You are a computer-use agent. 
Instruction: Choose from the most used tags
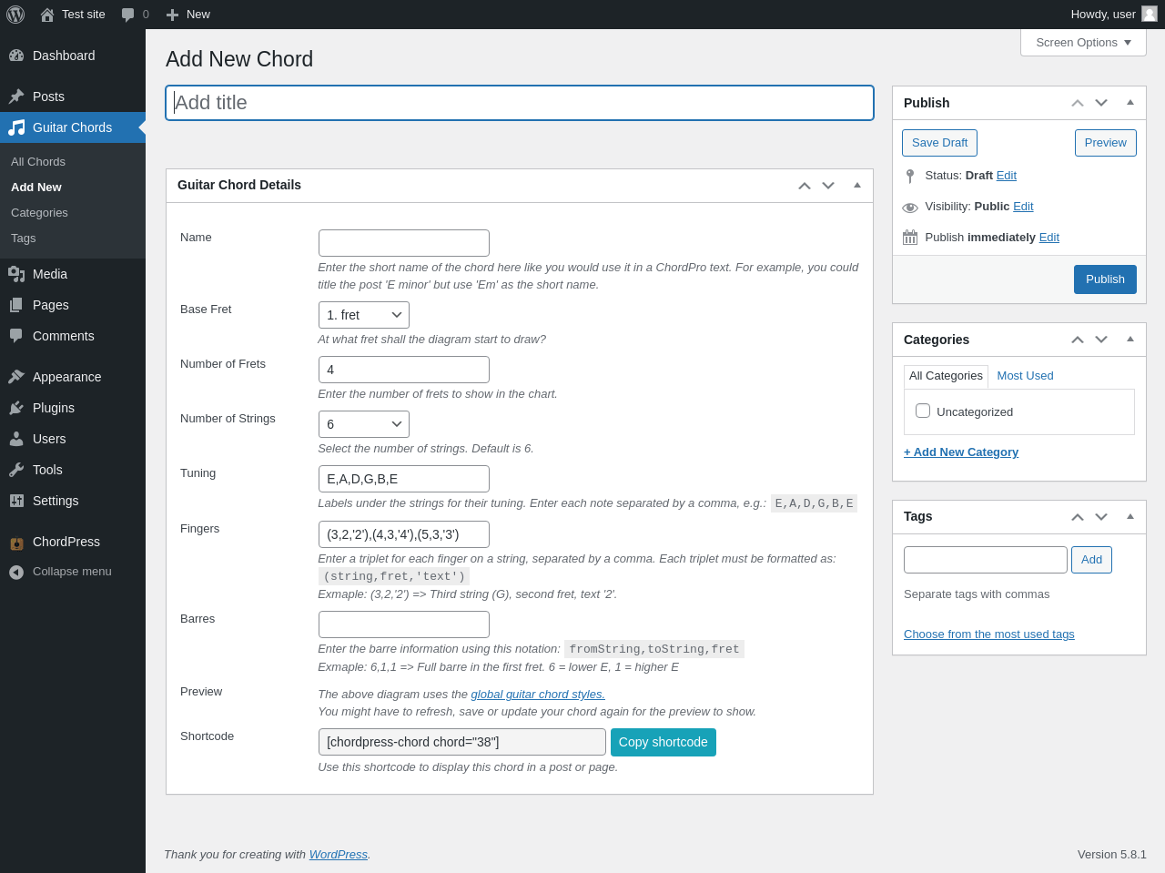pos(989,634)
